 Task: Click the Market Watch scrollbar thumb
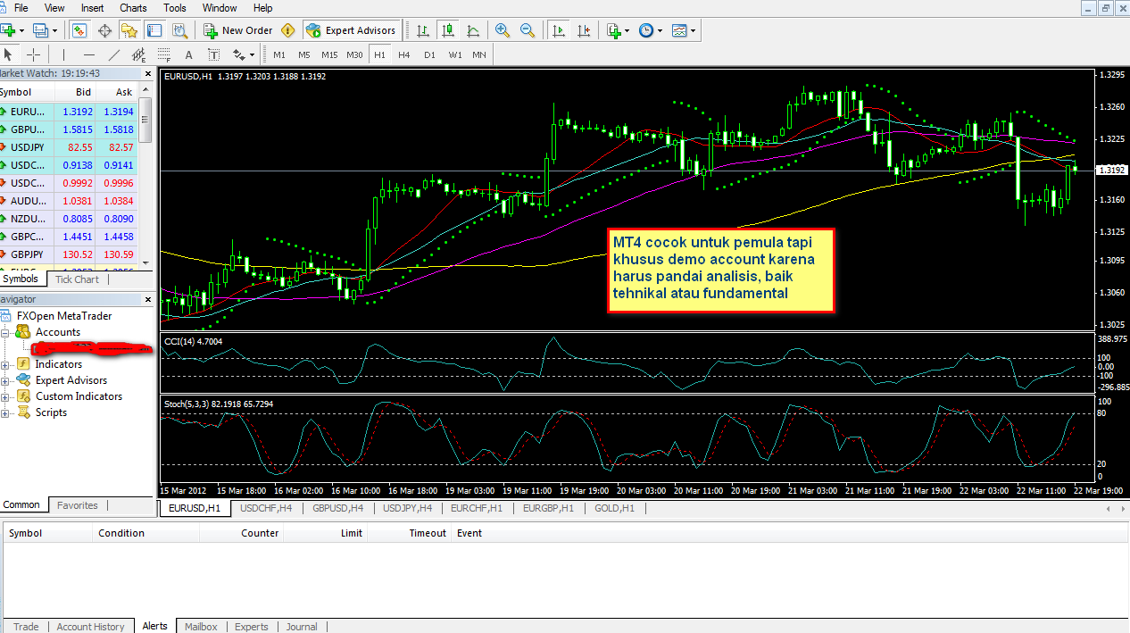pos(145,120)
